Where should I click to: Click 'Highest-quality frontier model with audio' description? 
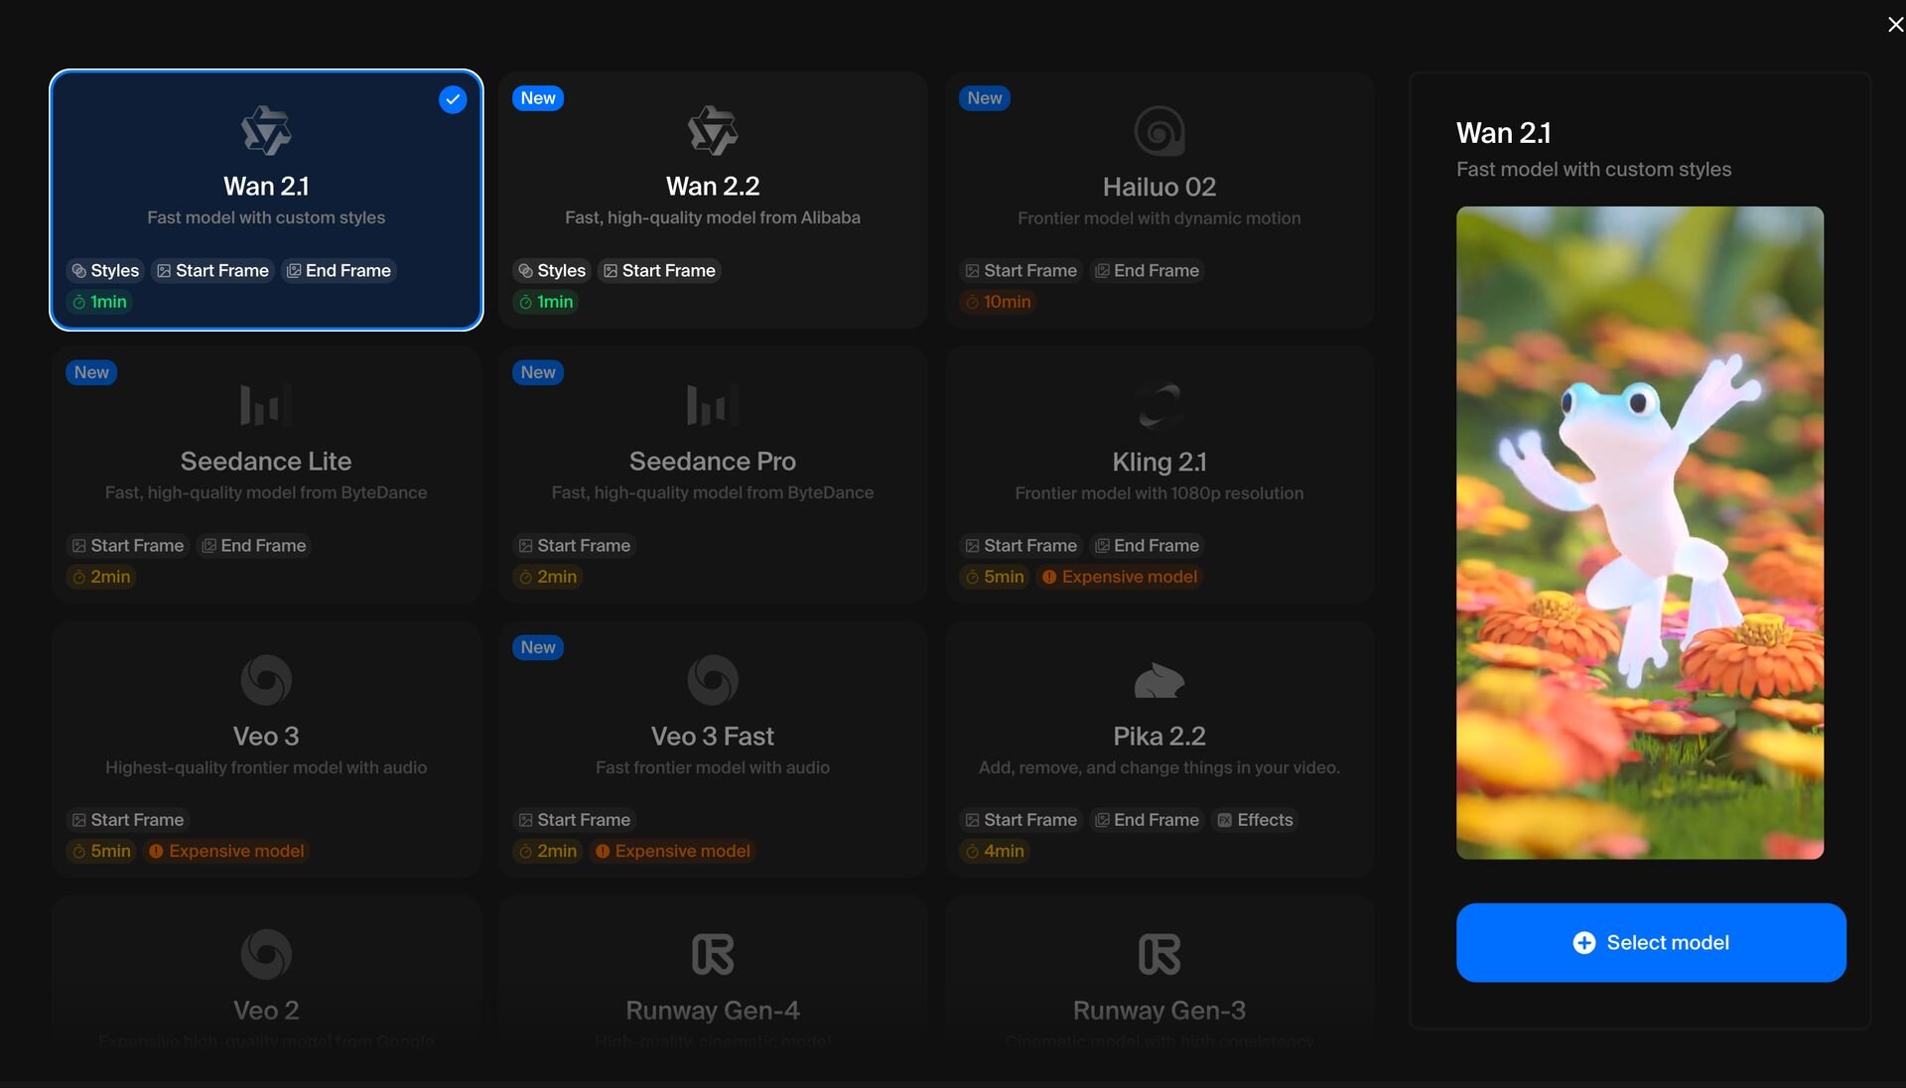(x=266, y=767)
